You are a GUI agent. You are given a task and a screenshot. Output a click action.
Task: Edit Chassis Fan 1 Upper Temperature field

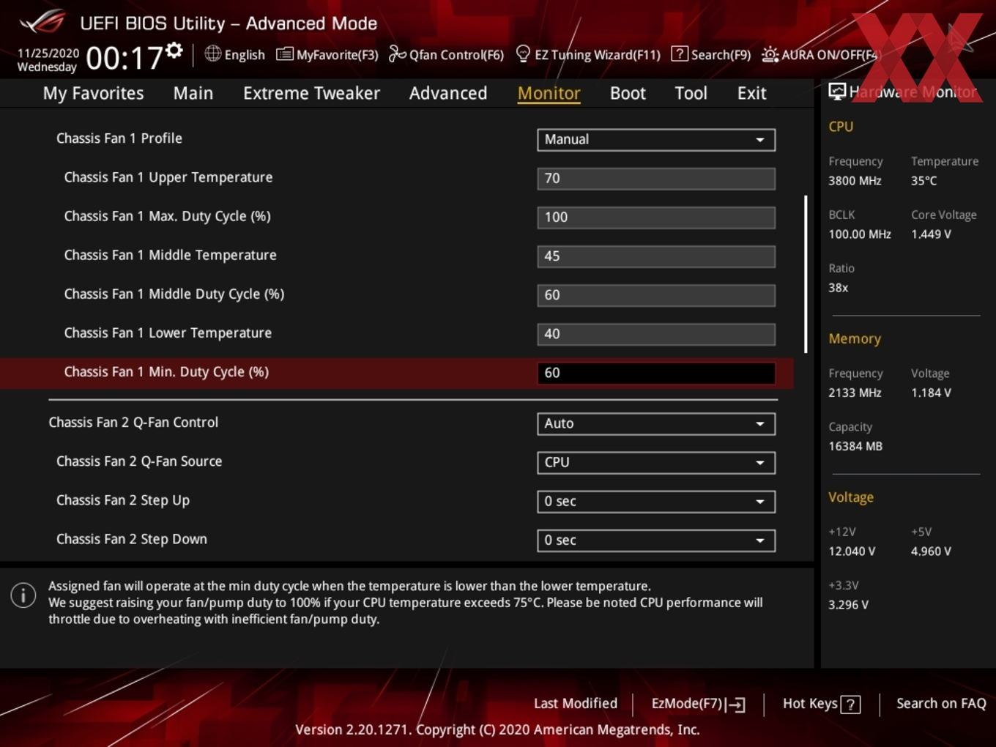coord(656,179)
